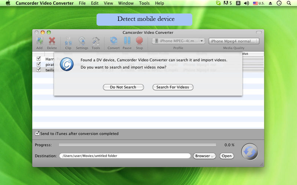Open the Apple menu
297x185 pixels.
[x=8, y=3]
